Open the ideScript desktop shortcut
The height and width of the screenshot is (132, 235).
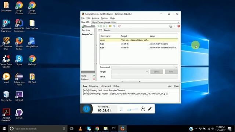[x=32, y=60]
